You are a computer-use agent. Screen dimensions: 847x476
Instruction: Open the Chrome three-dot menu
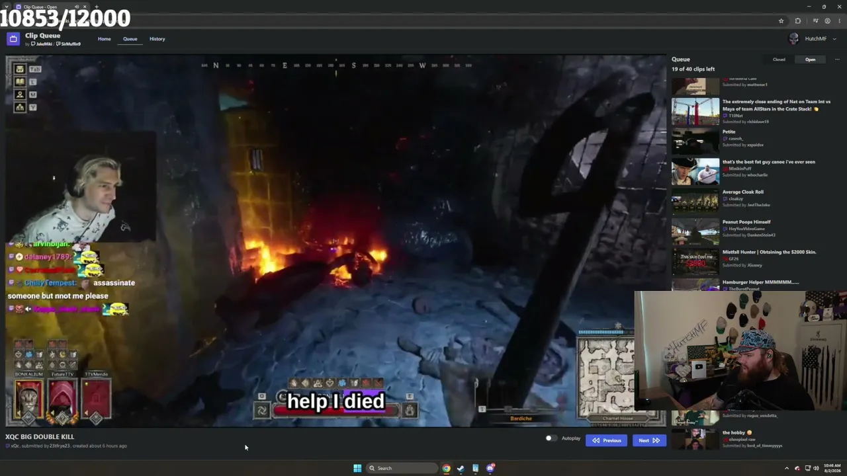(839, 21)
